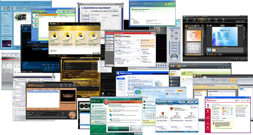253x135 pixels.
Task: Click the back navigation arrows in Windows Defender
Action: (132, 3)
